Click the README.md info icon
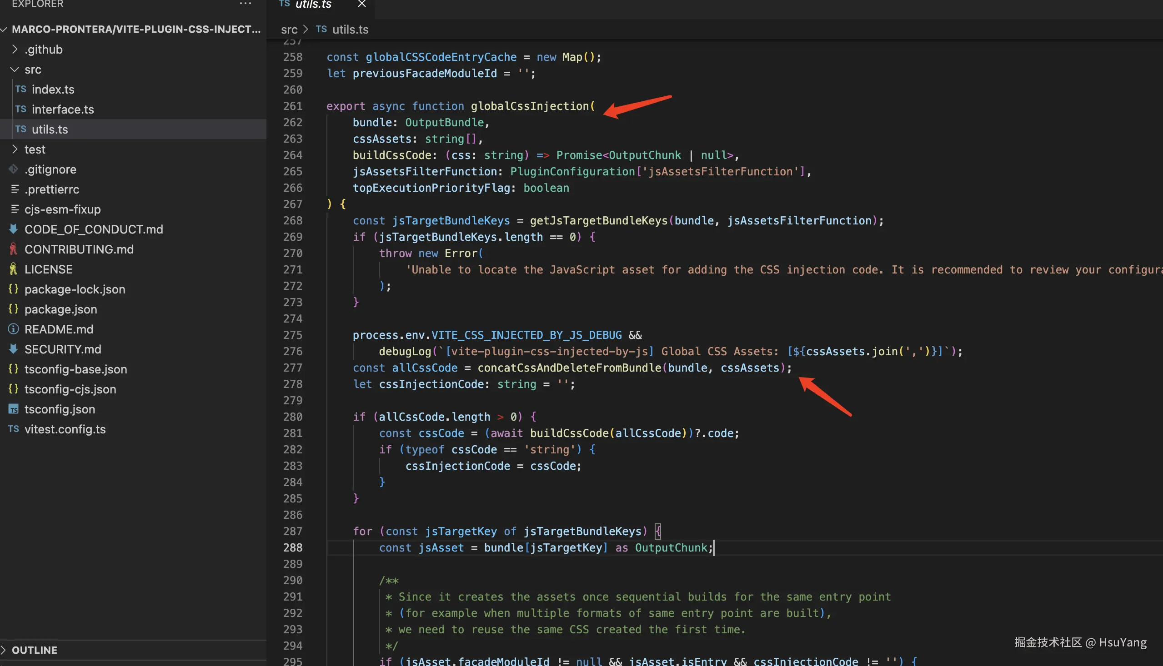Viewport: 1163px width, 666px height. pos(13,329)
